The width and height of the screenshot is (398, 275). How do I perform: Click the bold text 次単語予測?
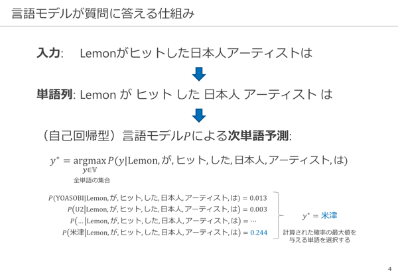pyautogui.click(x=258, y=136)
